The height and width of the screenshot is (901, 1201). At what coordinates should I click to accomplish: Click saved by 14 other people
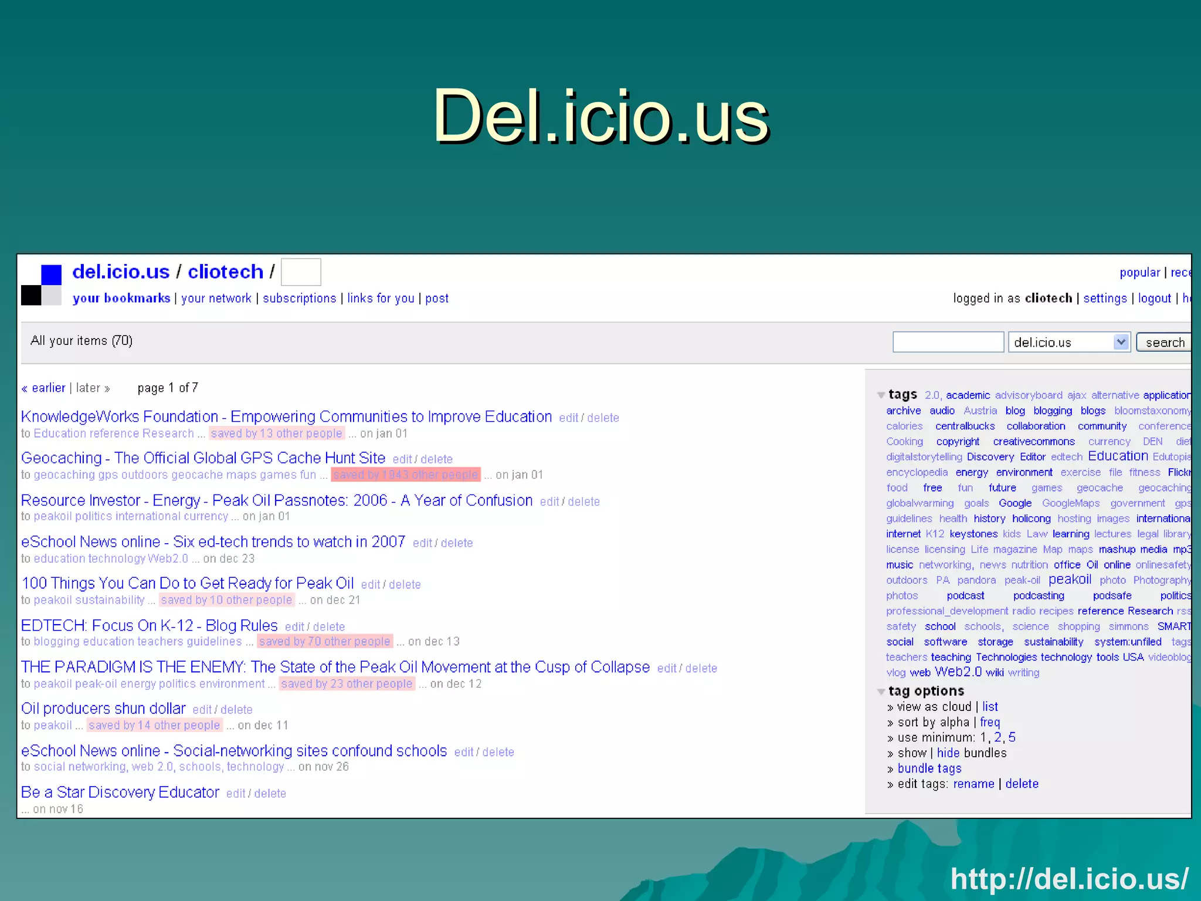point(154,726)
